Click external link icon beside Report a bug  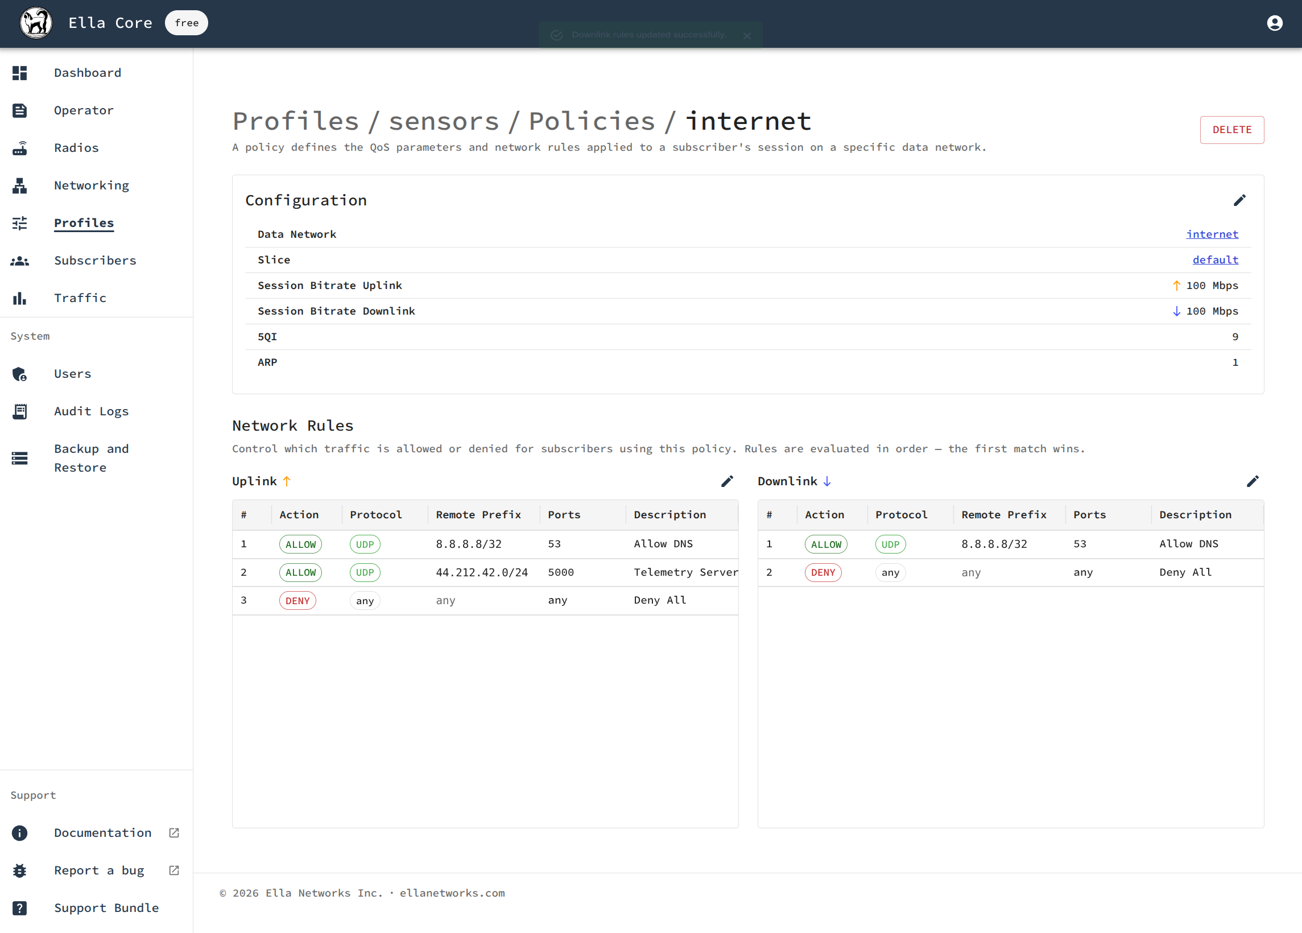174,870
